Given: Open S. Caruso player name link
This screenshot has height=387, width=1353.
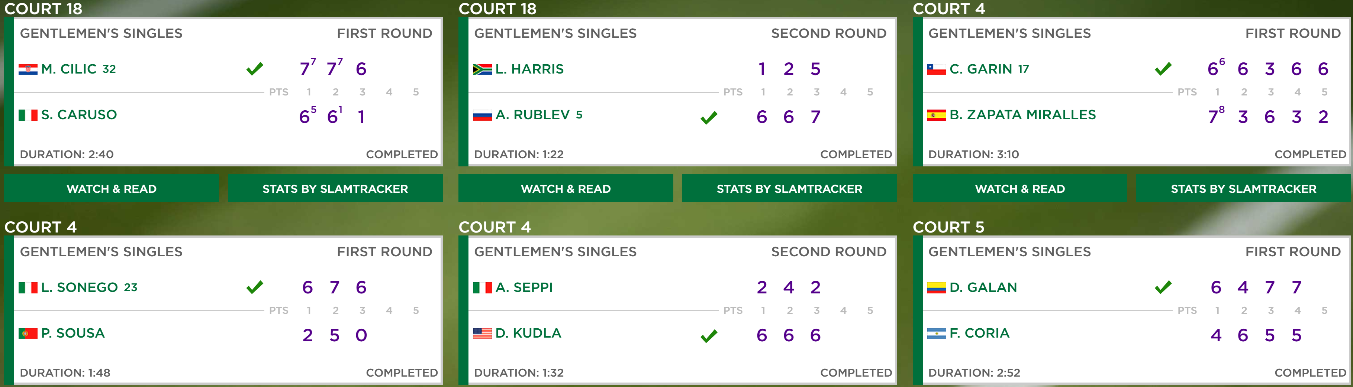Looking at the screenshot, I should 79,115.
